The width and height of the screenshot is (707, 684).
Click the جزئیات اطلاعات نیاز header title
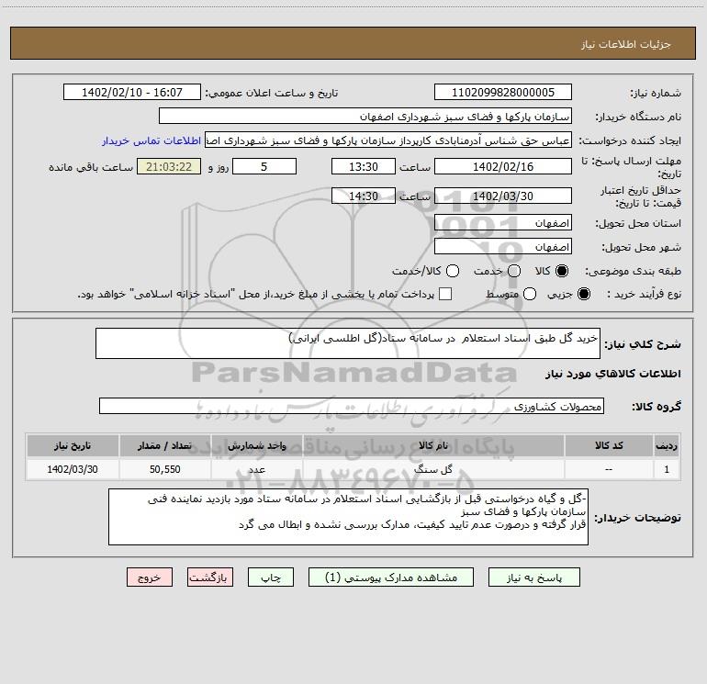click(626, 44)
